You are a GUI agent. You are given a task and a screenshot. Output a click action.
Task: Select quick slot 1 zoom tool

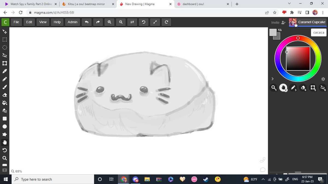click(x=273, y=88)
